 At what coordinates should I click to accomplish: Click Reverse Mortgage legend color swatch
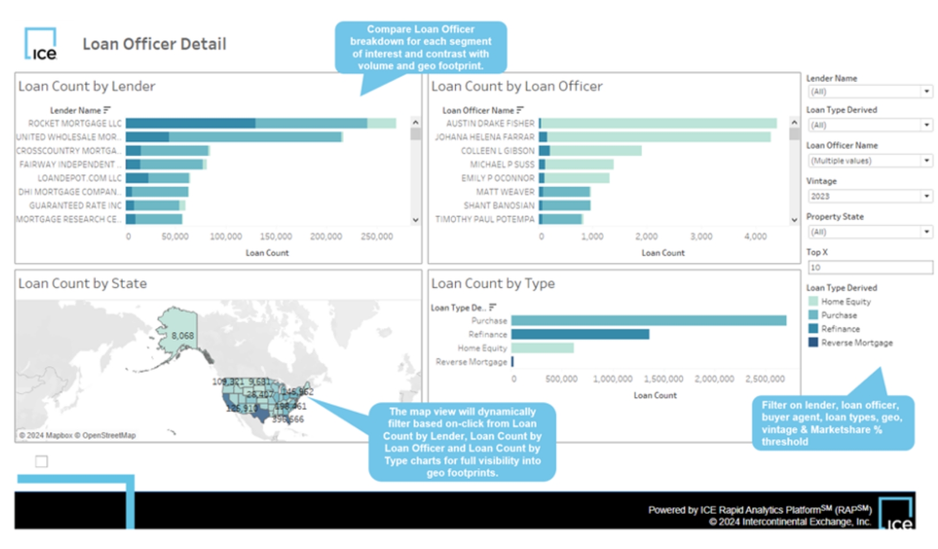click(813, 342)
